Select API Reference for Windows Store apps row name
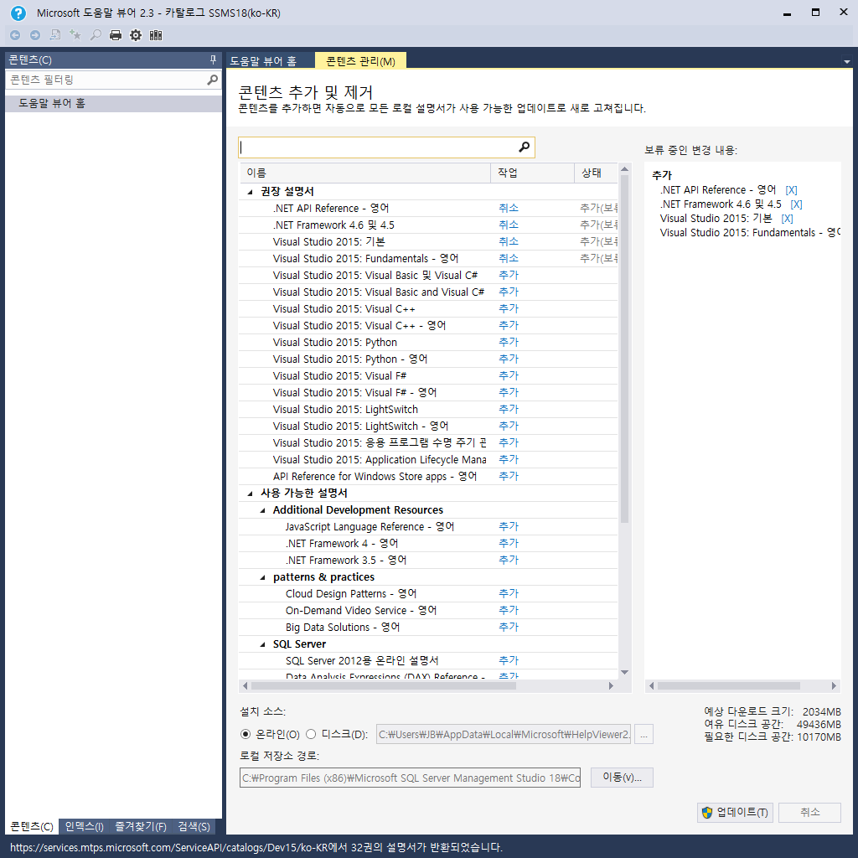The height and width of the screenshot is (858, 858). (375, 476)
